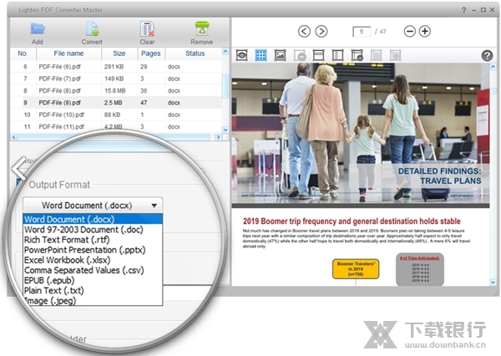Go to previous page in preview
The height and width of the screenshot is (356, 501).
click(303, 32)
